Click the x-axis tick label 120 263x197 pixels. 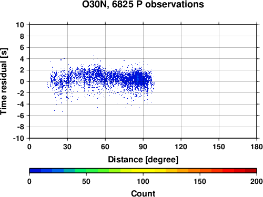[x=181, y=147]
